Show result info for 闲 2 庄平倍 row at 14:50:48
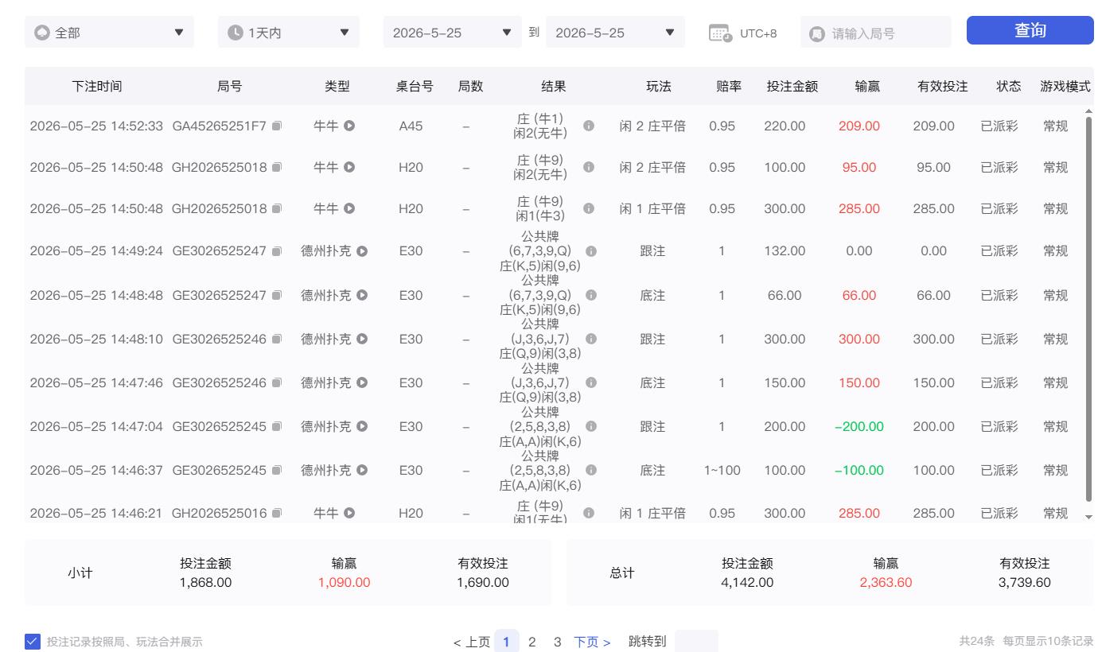The image size is (1098, 652). pos(589,167)
